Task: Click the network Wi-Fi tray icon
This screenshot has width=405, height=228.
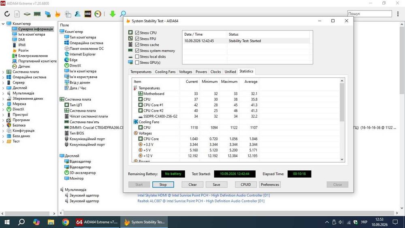Action: 349,222
